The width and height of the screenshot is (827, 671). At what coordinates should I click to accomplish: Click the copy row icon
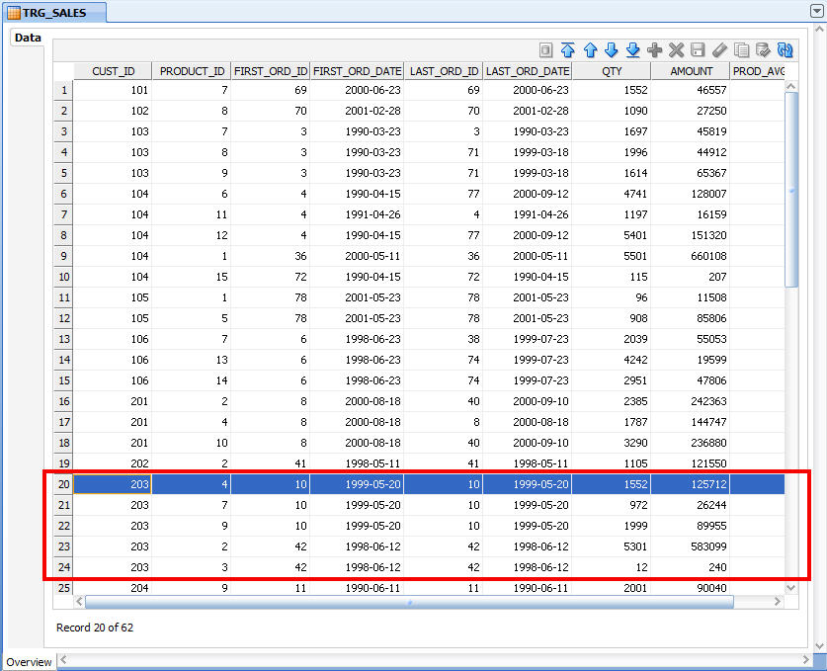[742, 50]
